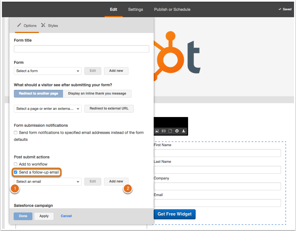Click the document page icon in black toolbar
The width and height of the screenshot is (296, 231).
coord(170,131)
